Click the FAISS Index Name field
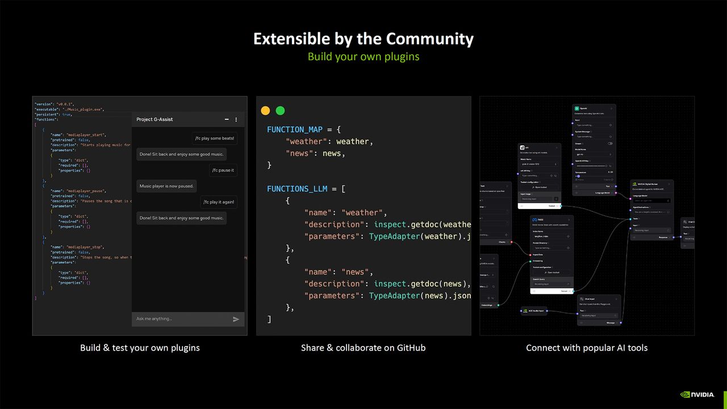 pos(551,236)
